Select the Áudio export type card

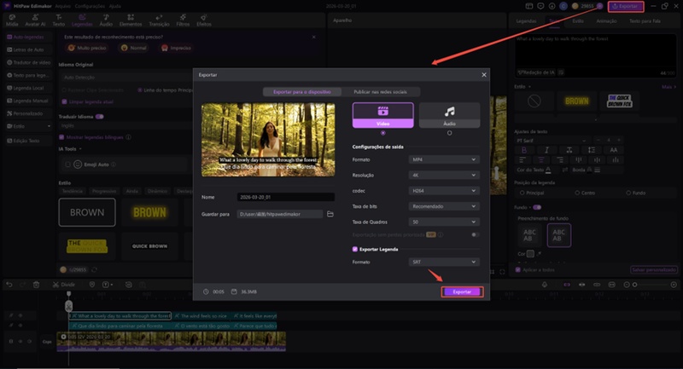(450, 115)
